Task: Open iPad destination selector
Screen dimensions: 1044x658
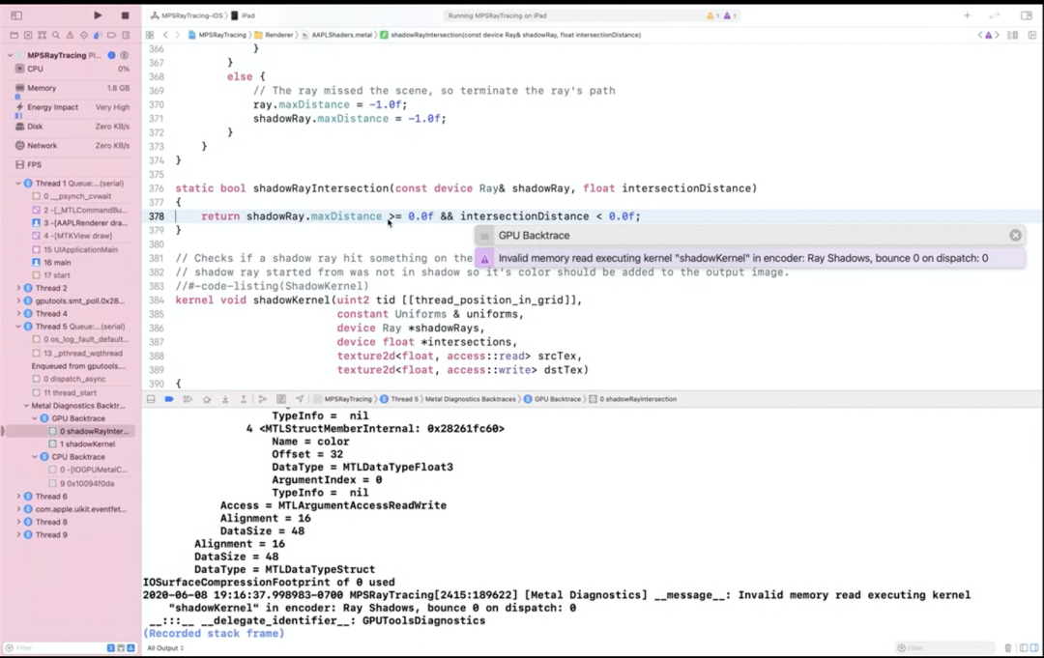Action: point(243,15)
